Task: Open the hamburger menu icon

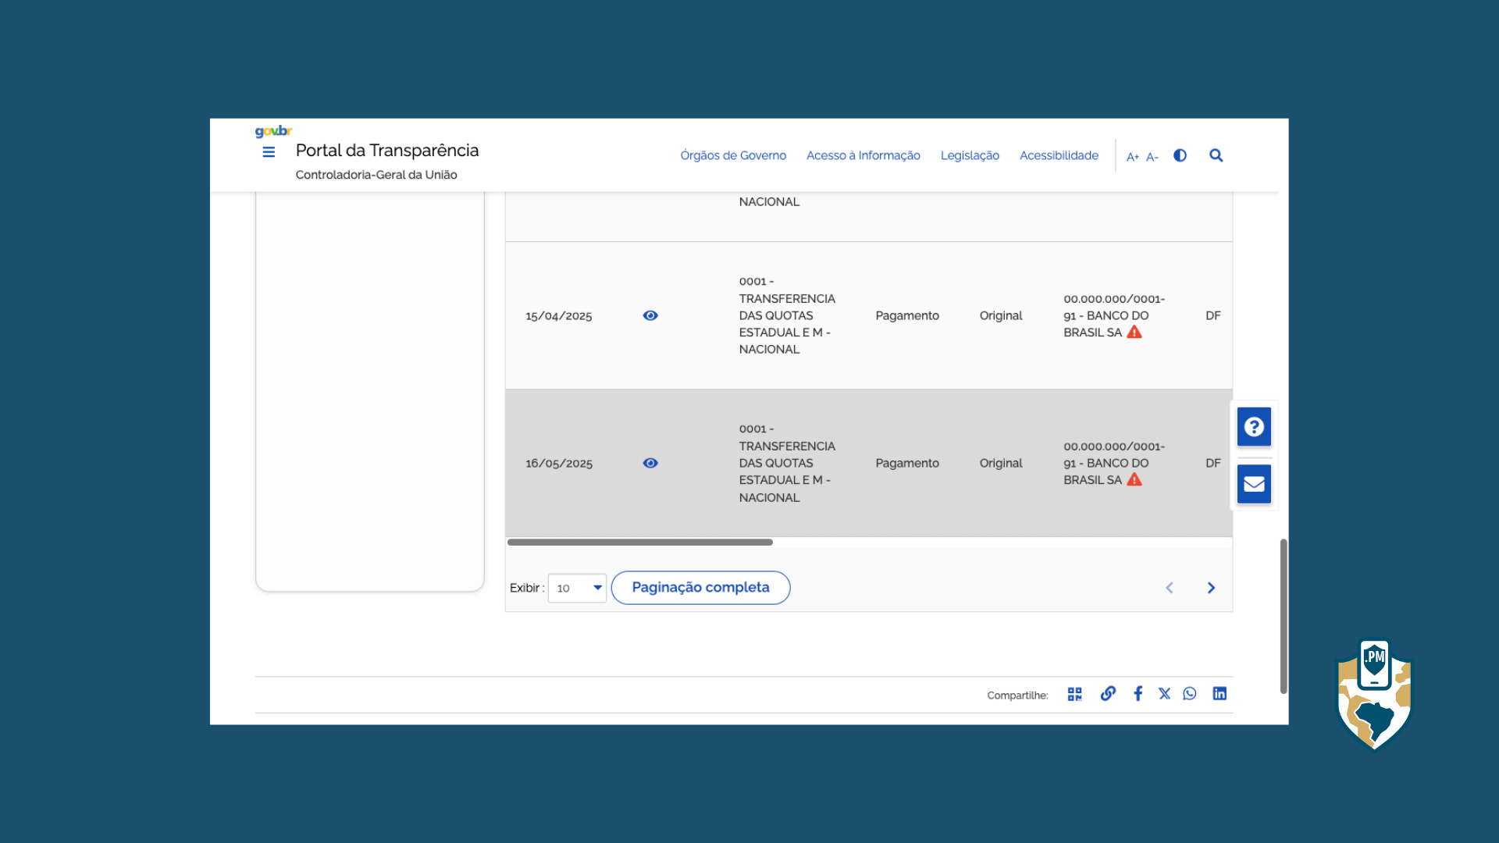Action: click(269, 152)
